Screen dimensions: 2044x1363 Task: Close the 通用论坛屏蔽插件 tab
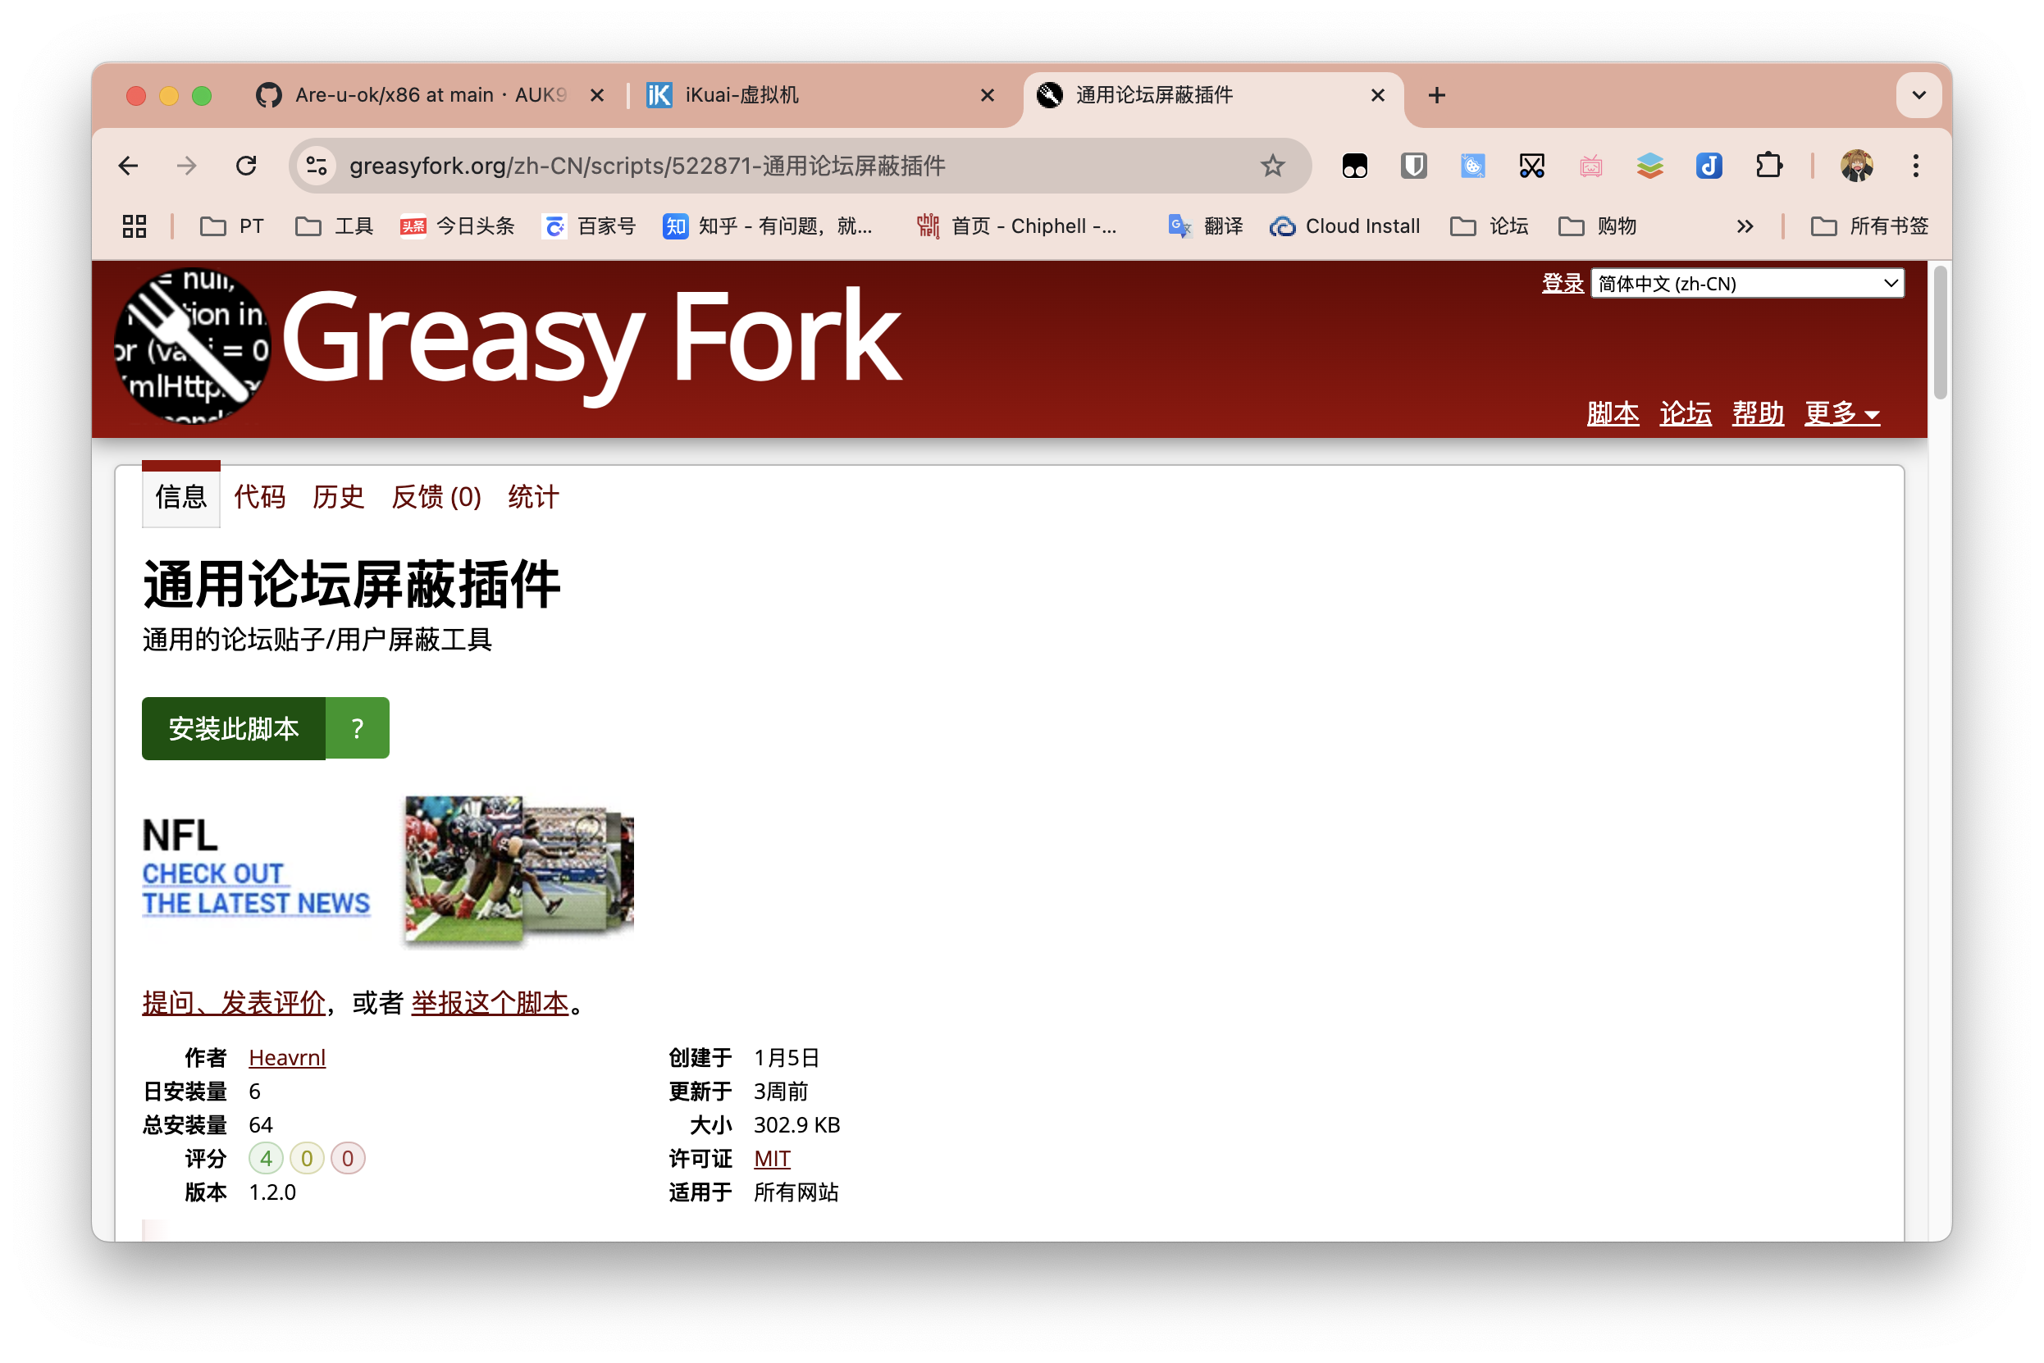coord(1377,96)
